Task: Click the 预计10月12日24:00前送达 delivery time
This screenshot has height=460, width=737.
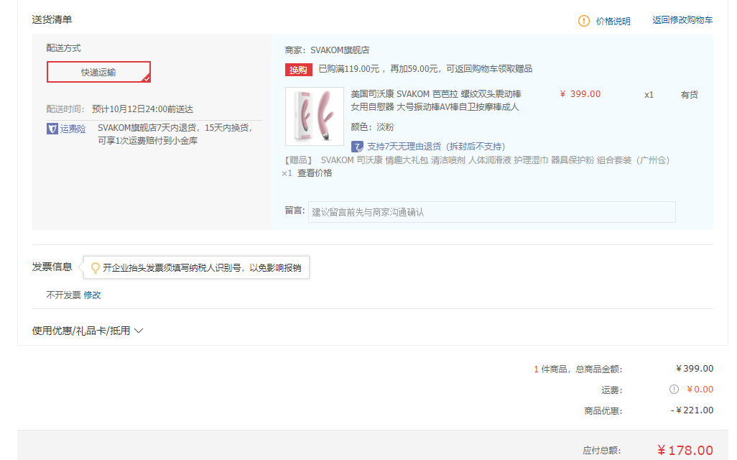Action: coord(142,109)
